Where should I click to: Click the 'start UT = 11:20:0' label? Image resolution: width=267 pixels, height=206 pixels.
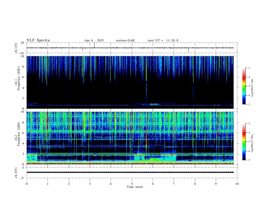point(163,40)
